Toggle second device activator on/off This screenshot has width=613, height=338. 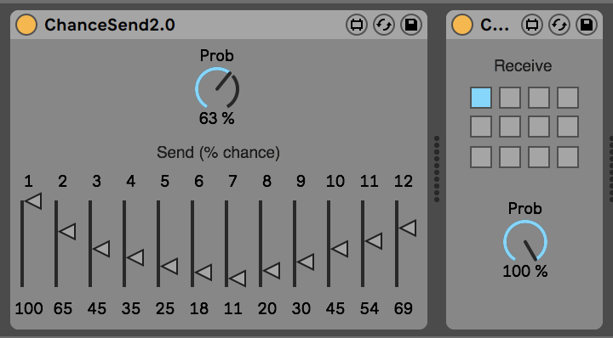point(462,25)
